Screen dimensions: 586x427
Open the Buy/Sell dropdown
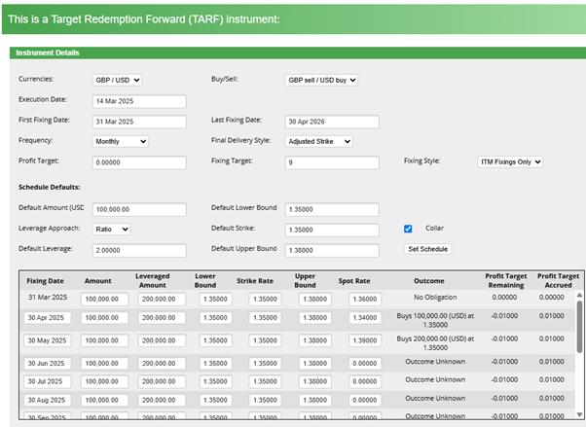321,80
